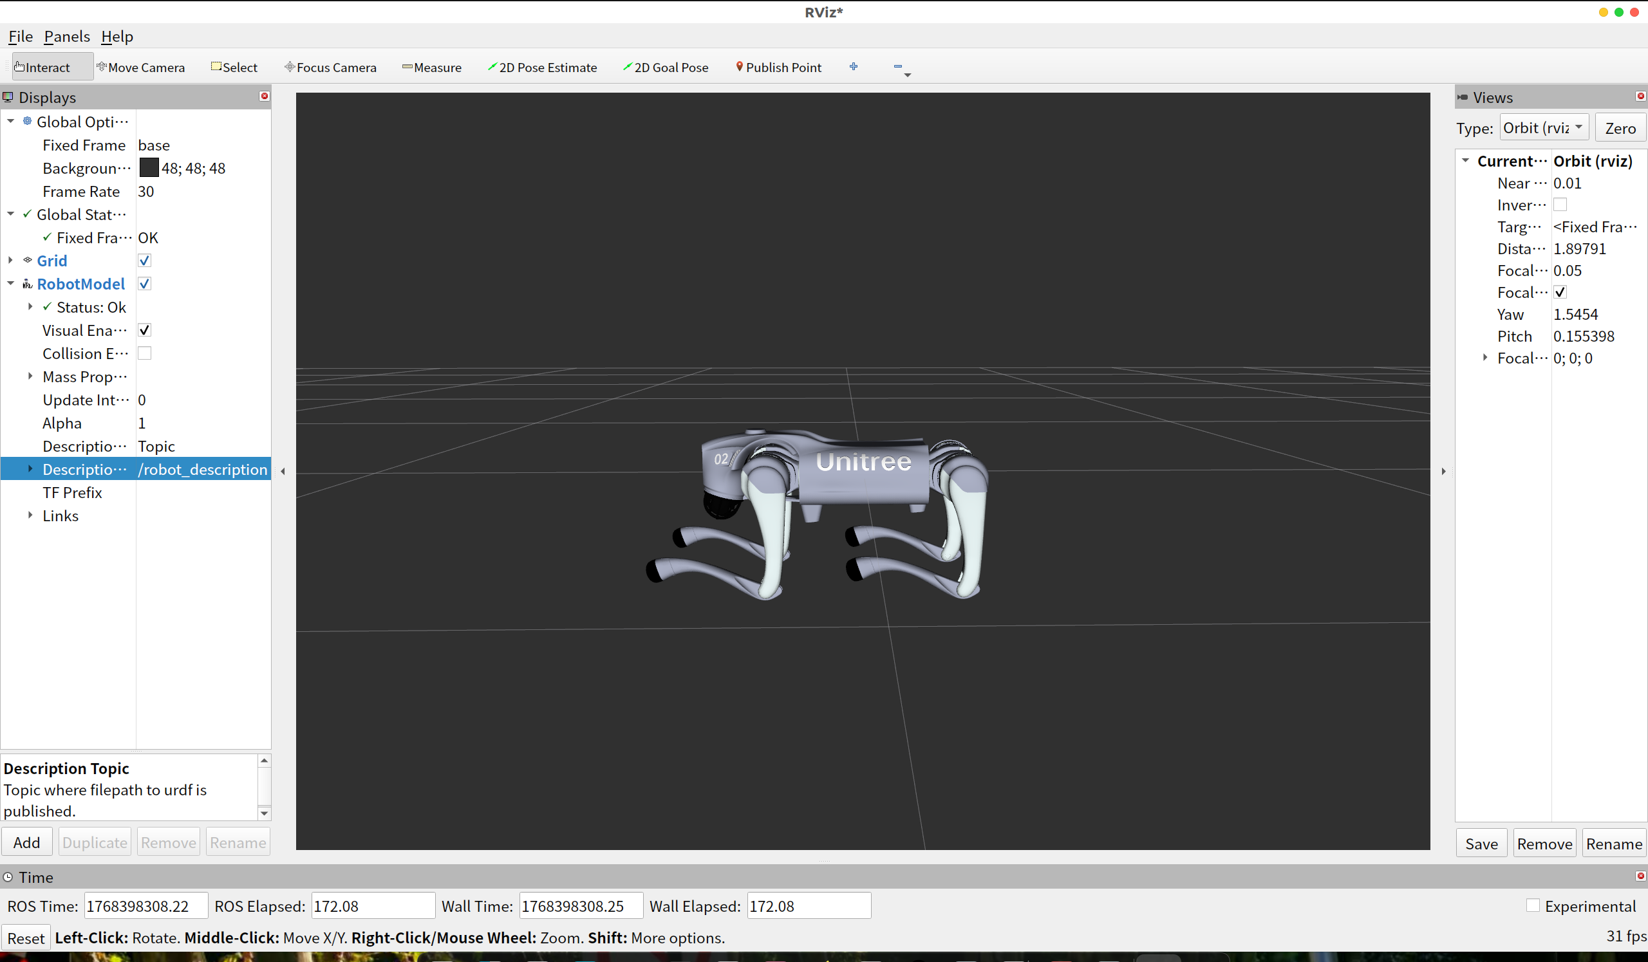Click the Add display button
The image size is (1648, 962).
click(x=27, y=842)
